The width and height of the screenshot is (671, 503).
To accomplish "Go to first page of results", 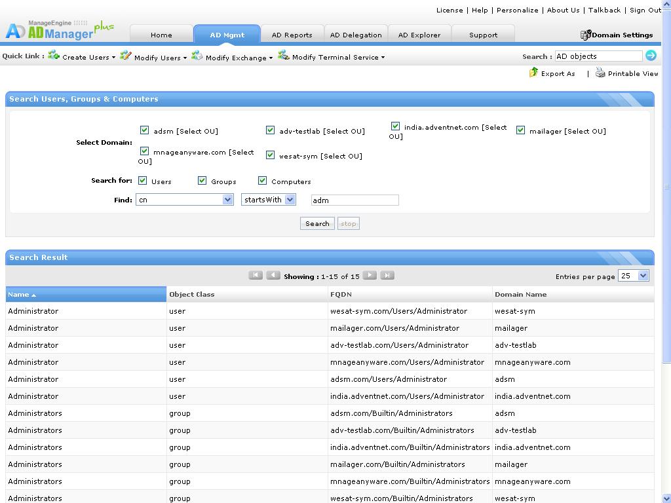I will 256,276.
